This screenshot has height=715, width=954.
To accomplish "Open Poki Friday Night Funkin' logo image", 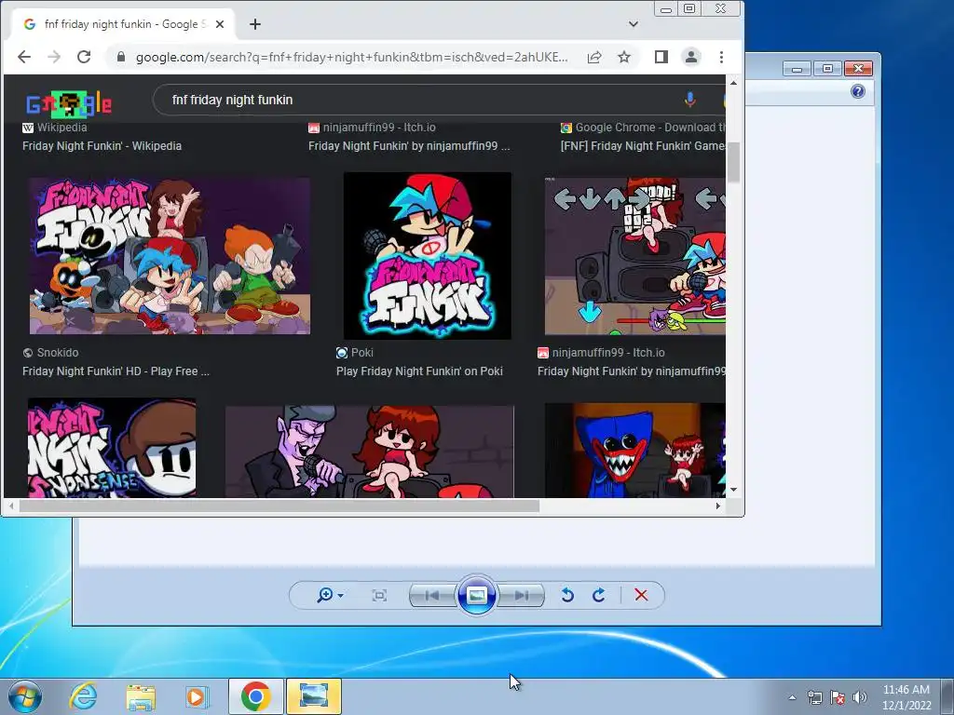I will pos(427,255).
